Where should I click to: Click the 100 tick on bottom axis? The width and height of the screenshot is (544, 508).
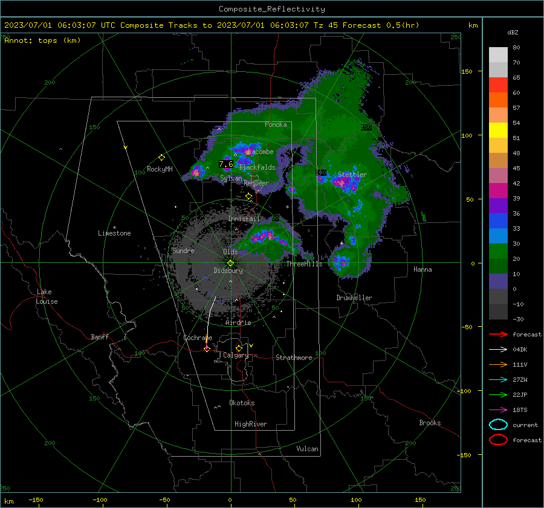pyautogui.click(x=356, y=500)
